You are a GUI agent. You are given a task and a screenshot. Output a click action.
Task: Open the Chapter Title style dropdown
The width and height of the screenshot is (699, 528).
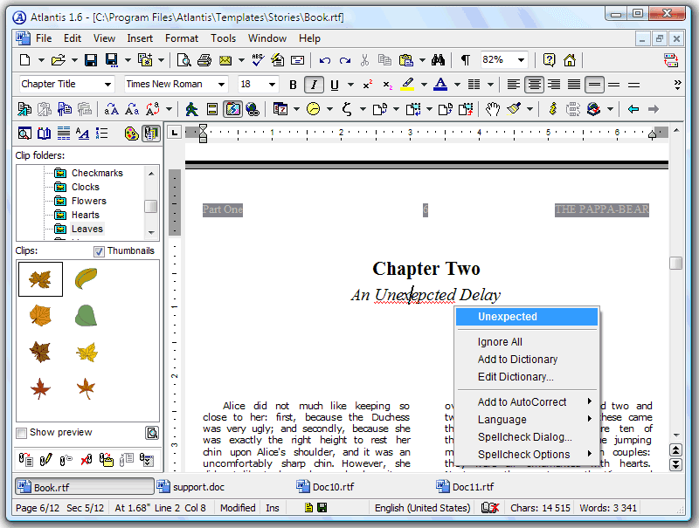(66, 84)
